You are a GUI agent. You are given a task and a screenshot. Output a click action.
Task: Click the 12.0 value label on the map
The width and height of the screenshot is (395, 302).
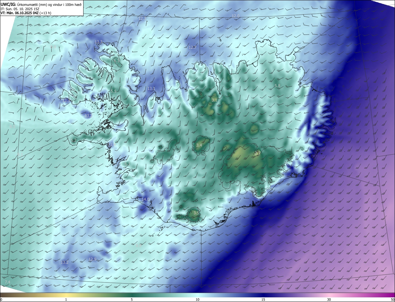(x=235, y=16)
